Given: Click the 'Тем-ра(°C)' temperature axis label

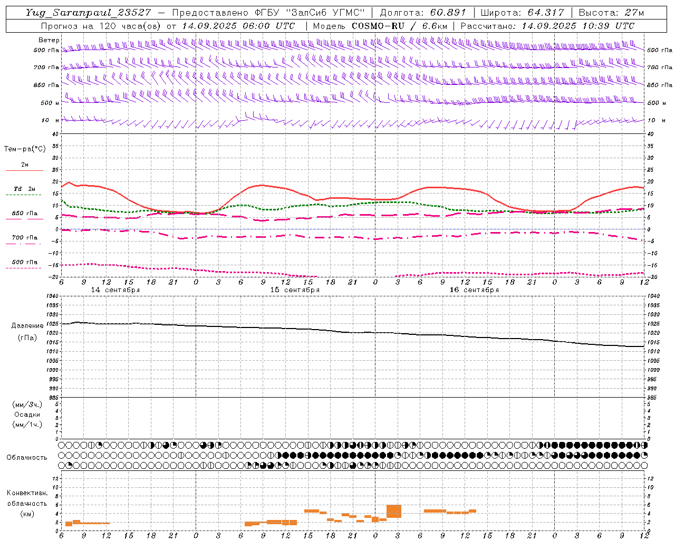Looking at the screenshot, I should pos(25,149).
